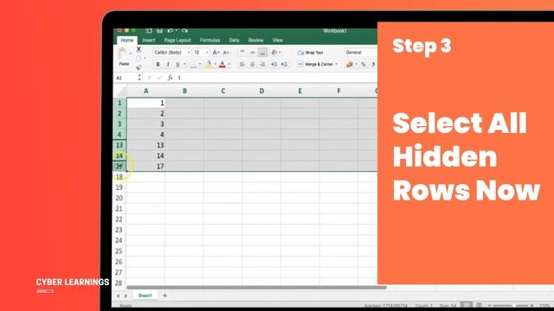This screenshot has width=554, height=311.
Task: Click the decrease indent icon
Action: coord(274,64)
